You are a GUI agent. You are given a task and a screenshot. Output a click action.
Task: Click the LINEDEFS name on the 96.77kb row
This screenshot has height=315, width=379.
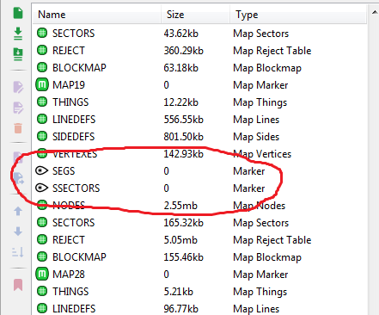[x=74, y=309]
